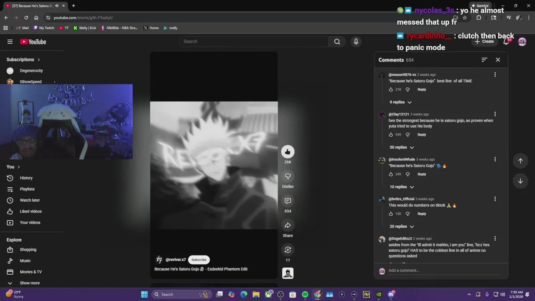
Task: Click the Add a comment field
Action: click(x=443, y=270)
